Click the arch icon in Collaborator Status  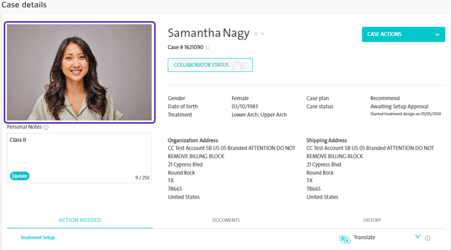tap(240, 65)
